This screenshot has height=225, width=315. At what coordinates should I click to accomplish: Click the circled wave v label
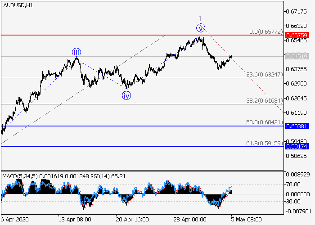click(201, 28)
